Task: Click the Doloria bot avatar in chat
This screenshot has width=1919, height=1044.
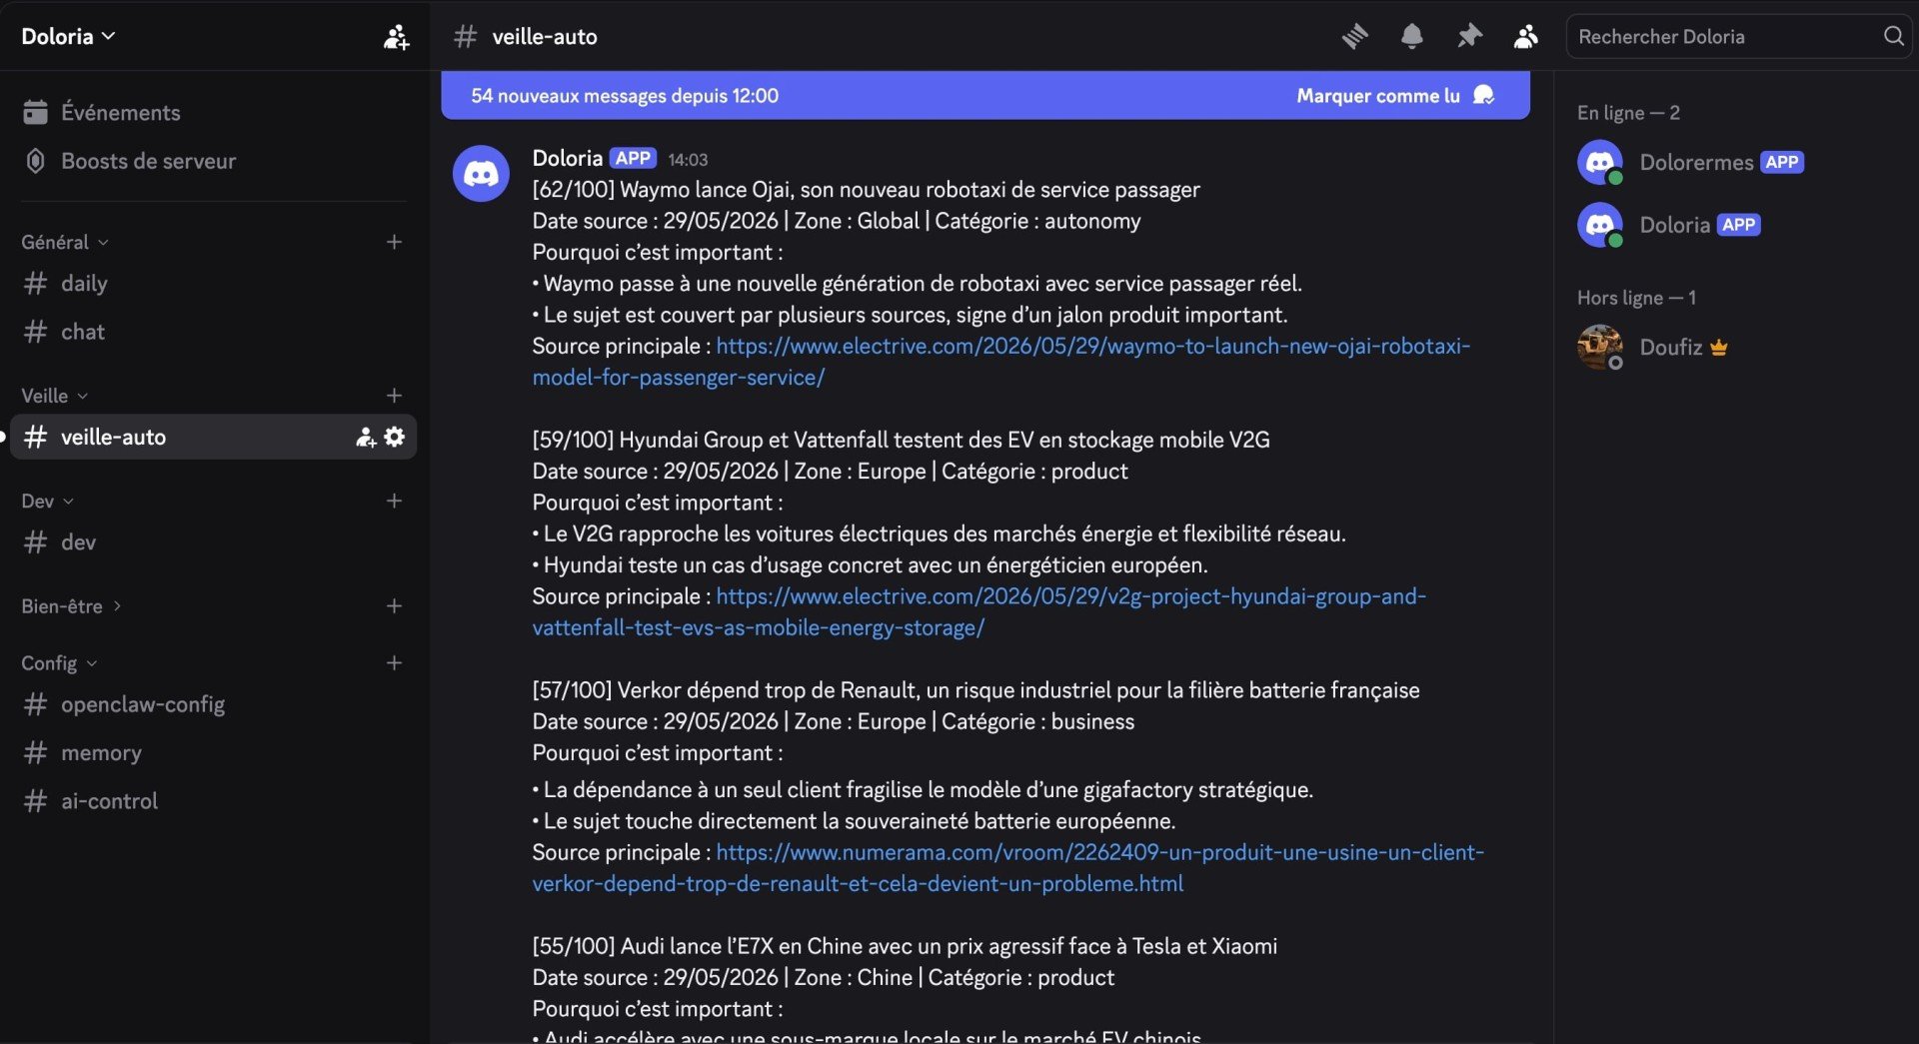Action: (x=481, y=173)
